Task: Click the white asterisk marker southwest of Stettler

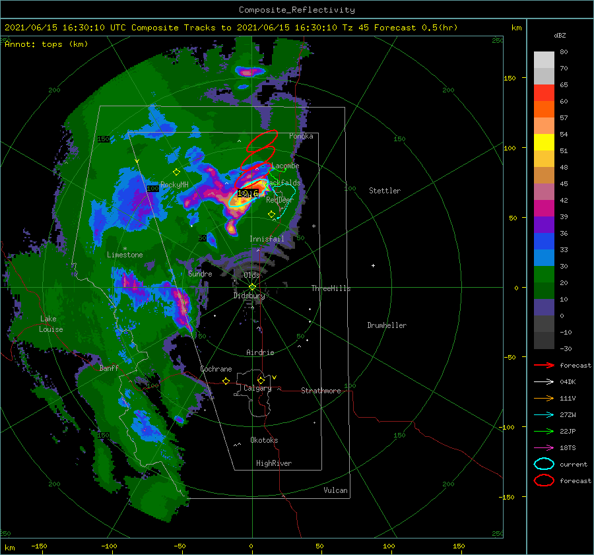Action: tap(313, 226)
